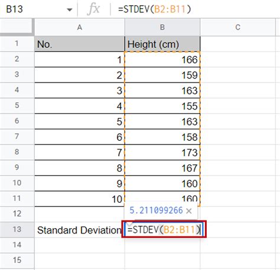
Task: Click the cell with number 10 in column A
Action: click(x=80, y=199)
